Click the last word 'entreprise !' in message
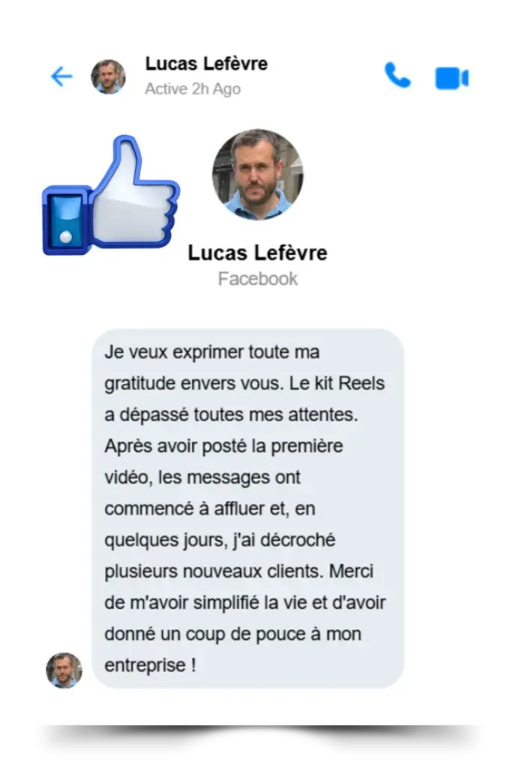The width and height of the screenshot is (510, 765). point(150,665)
